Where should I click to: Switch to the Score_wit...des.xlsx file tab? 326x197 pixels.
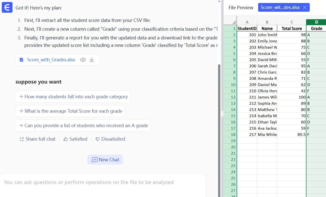tap(280, 7)
